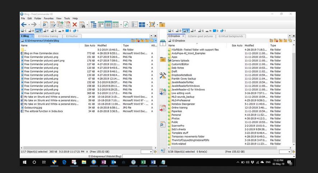Show the folder tree view icon

click(x=93, y=25)
